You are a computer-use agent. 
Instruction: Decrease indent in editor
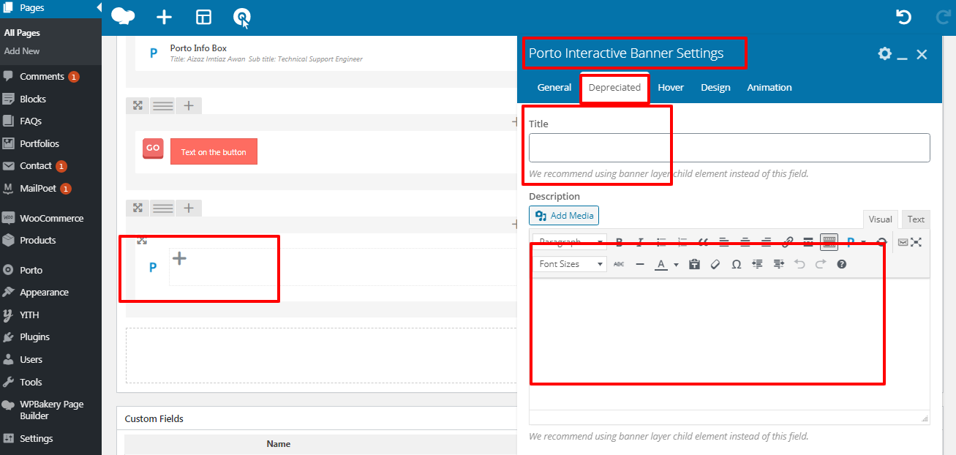758,264
